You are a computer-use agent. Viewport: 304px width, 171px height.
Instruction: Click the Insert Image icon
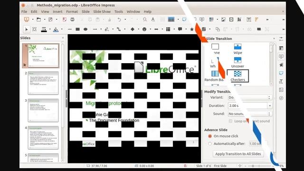click(223, 19)
